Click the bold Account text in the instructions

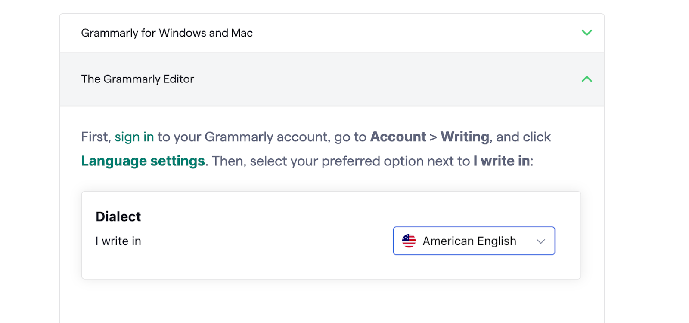(x=398, y=137)
